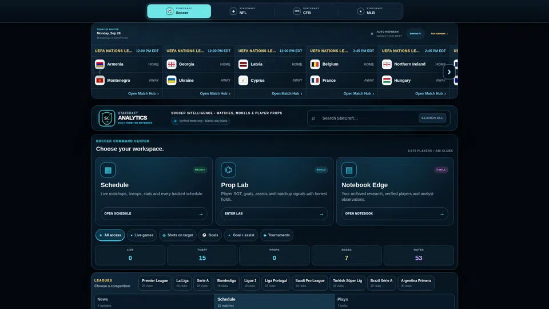Click the StatCraft SC shield logo
The width and height of the screenshot is (549, 309).
107,118
